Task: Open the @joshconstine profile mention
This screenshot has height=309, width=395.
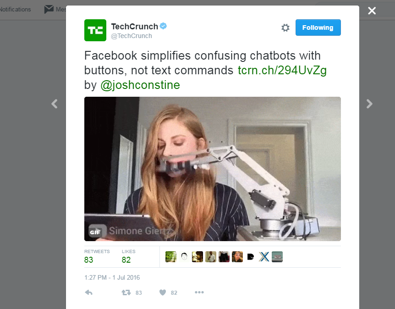Action: point(140,85)
